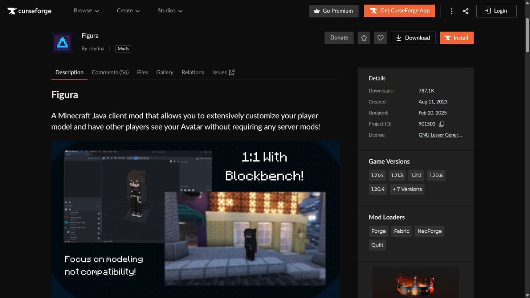The height and width of the screenshot is (298, 530).
Task: Open the three-dot more options menu
Action: (x=452, y=11)
